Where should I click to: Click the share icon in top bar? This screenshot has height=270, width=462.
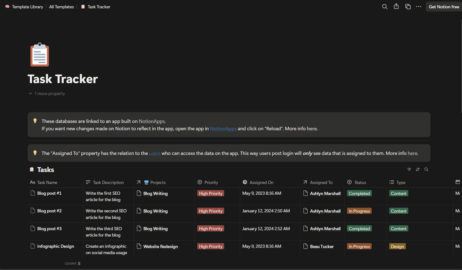click(x=396, y=7)
